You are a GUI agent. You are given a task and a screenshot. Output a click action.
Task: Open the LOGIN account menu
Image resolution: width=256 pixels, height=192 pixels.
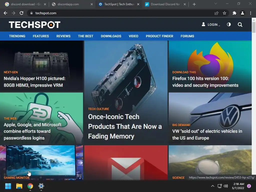coord(211,24)
